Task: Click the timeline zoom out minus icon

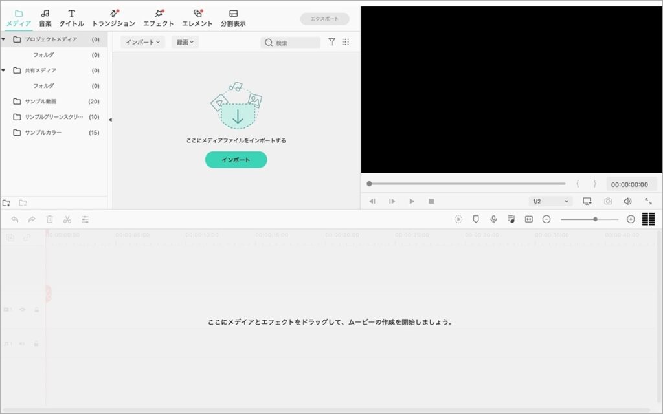Action: pos(546,219)
